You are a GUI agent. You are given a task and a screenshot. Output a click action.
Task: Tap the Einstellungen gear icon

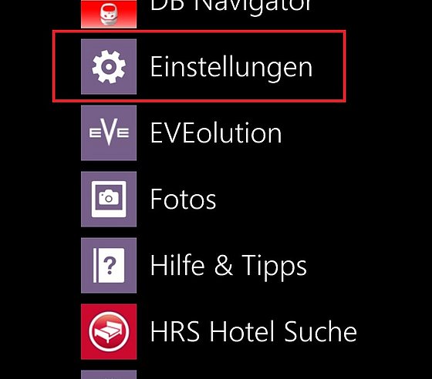[x=109, y=66]
